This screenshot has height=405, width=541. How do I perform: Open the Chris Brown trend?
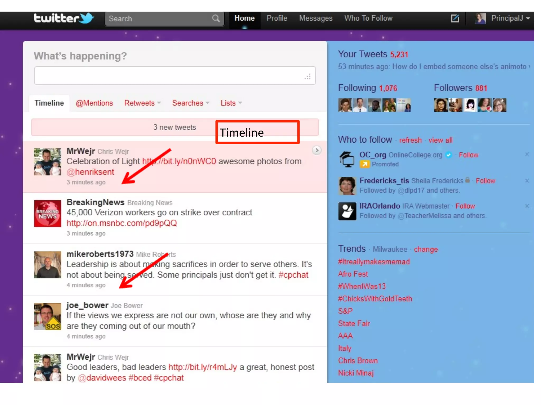pyautogui.click(x=358, y=361)
